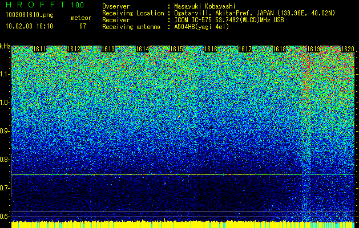Select the ICOM IC-575 receiver details

tap(229, 20)
